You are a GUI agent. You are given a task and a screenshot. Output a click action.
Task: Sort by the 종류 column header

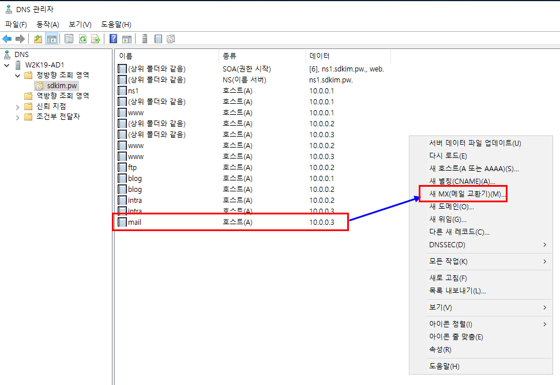262,56
